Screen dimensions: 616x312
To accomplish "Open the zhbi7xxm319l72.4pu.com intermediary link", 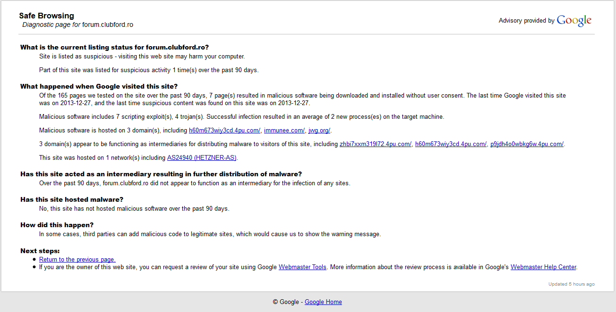I will 375,144.
